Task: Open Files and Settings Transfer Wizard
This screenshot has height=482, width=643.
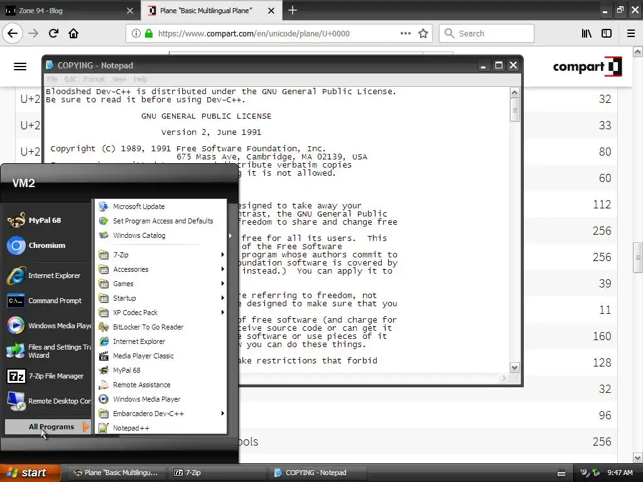Action: coord(48,351)
